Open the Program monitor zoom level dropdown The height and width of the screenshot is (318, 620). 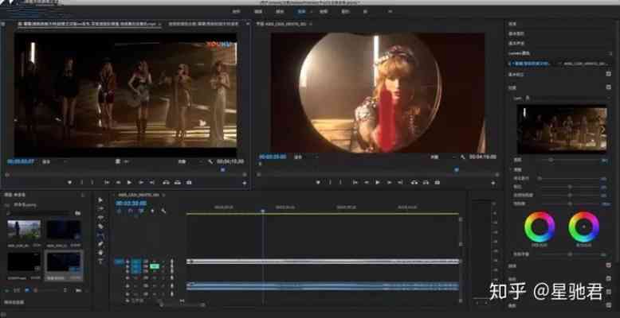pos(305,157)
